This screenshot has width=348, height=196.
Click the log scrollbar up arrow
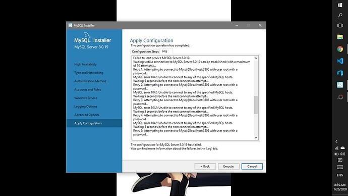coord(256,58)
